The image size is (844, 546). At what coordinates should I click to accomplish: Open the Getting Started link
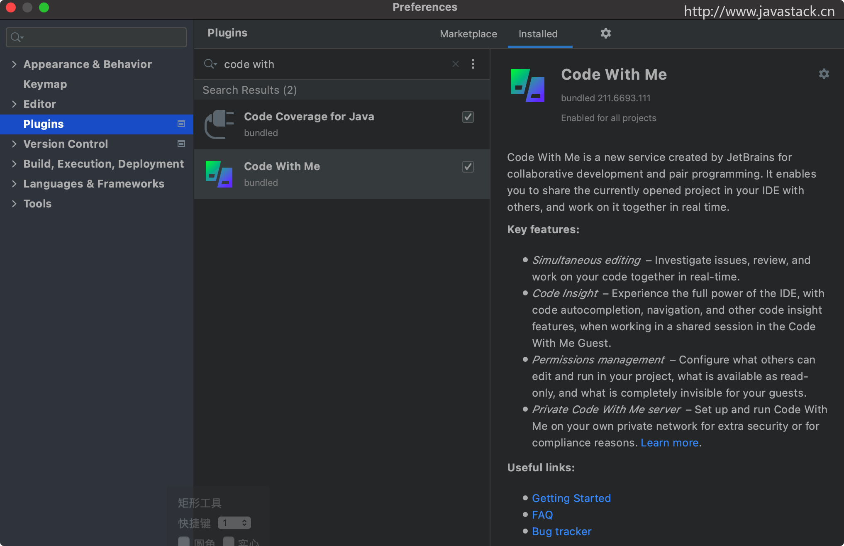point(571,498)
